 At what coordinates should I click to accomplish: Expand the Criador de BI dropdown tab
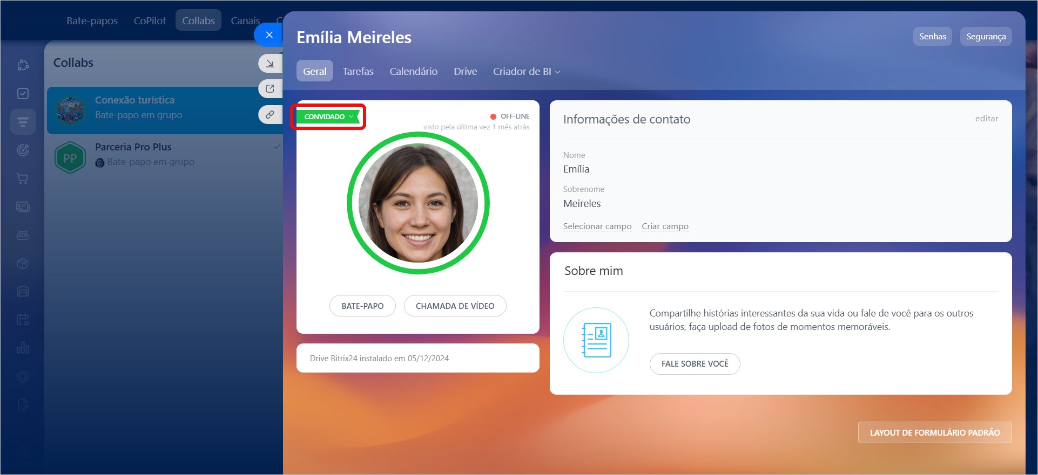click(527, 71)
